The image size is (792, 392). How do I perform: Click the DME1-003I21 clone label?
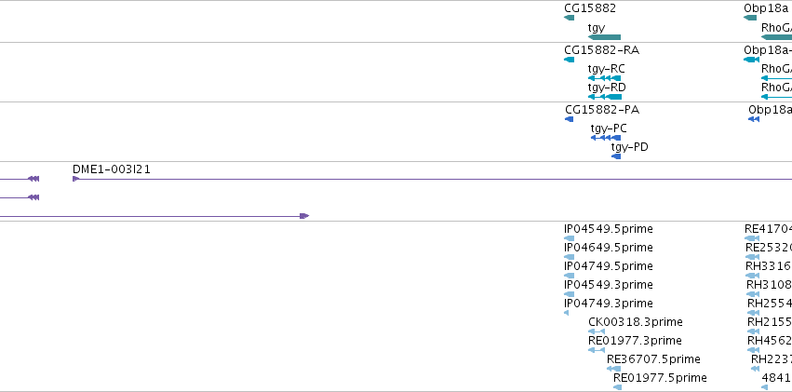(112, 169)
